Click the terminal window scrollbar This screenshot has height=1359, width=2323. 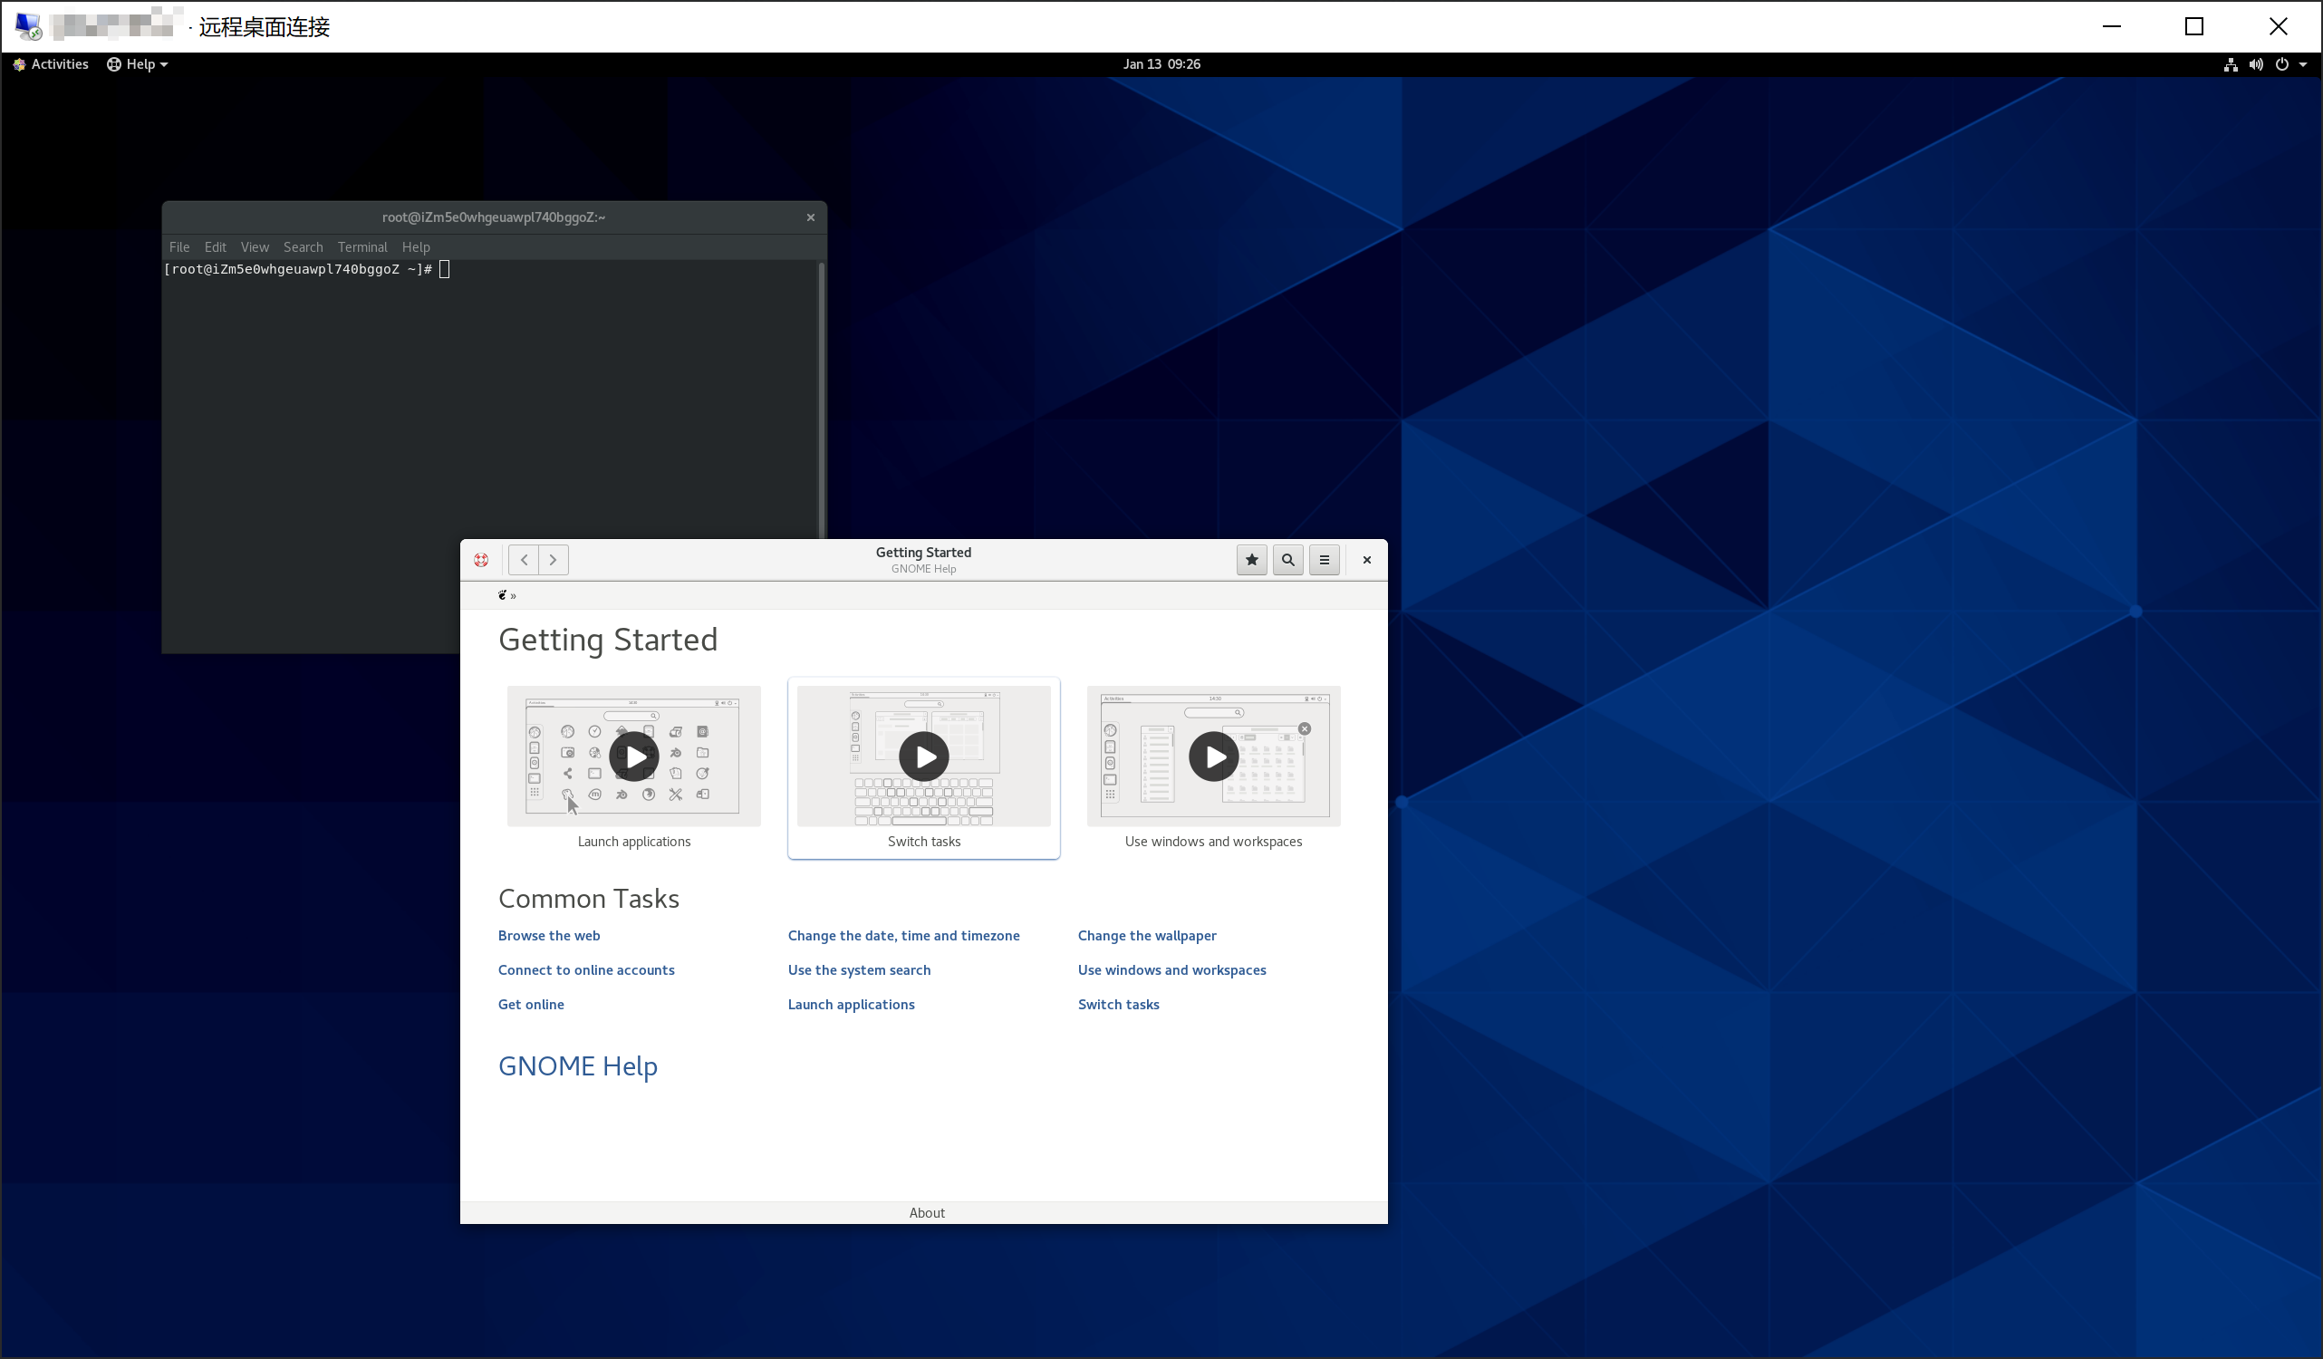click(x=822, y=400)
